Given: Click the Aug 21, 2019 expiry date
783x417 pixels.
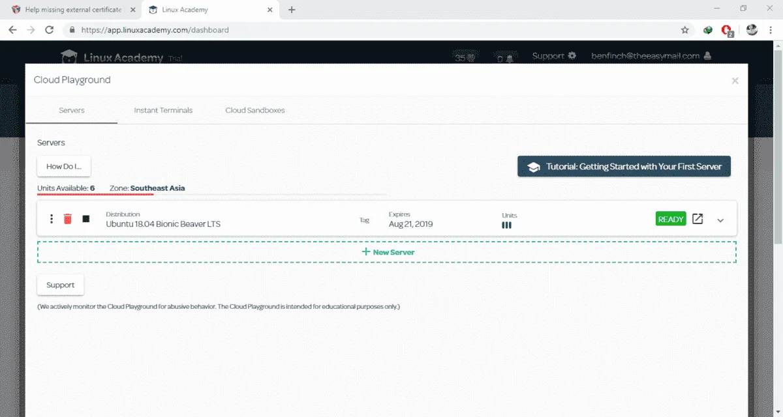Looking at the screenshot, I should (410, 224).
